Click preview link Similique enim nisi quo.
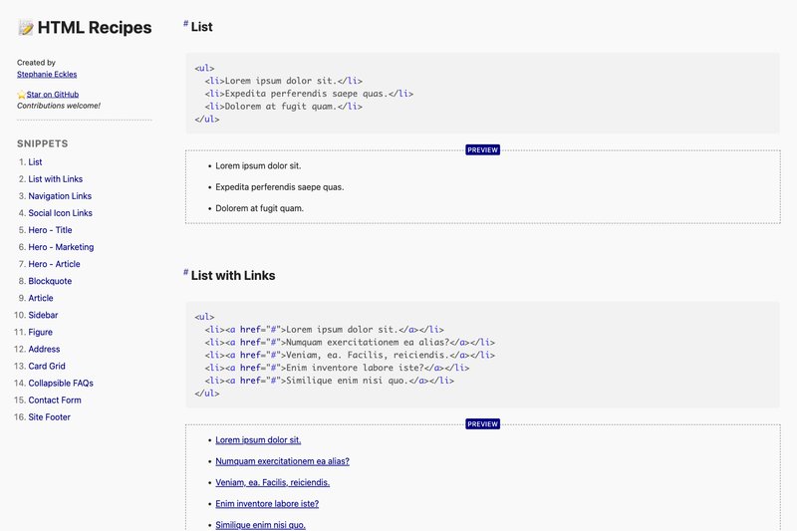Viewport: 797px width, 531px height. click(x=260, y=525)
